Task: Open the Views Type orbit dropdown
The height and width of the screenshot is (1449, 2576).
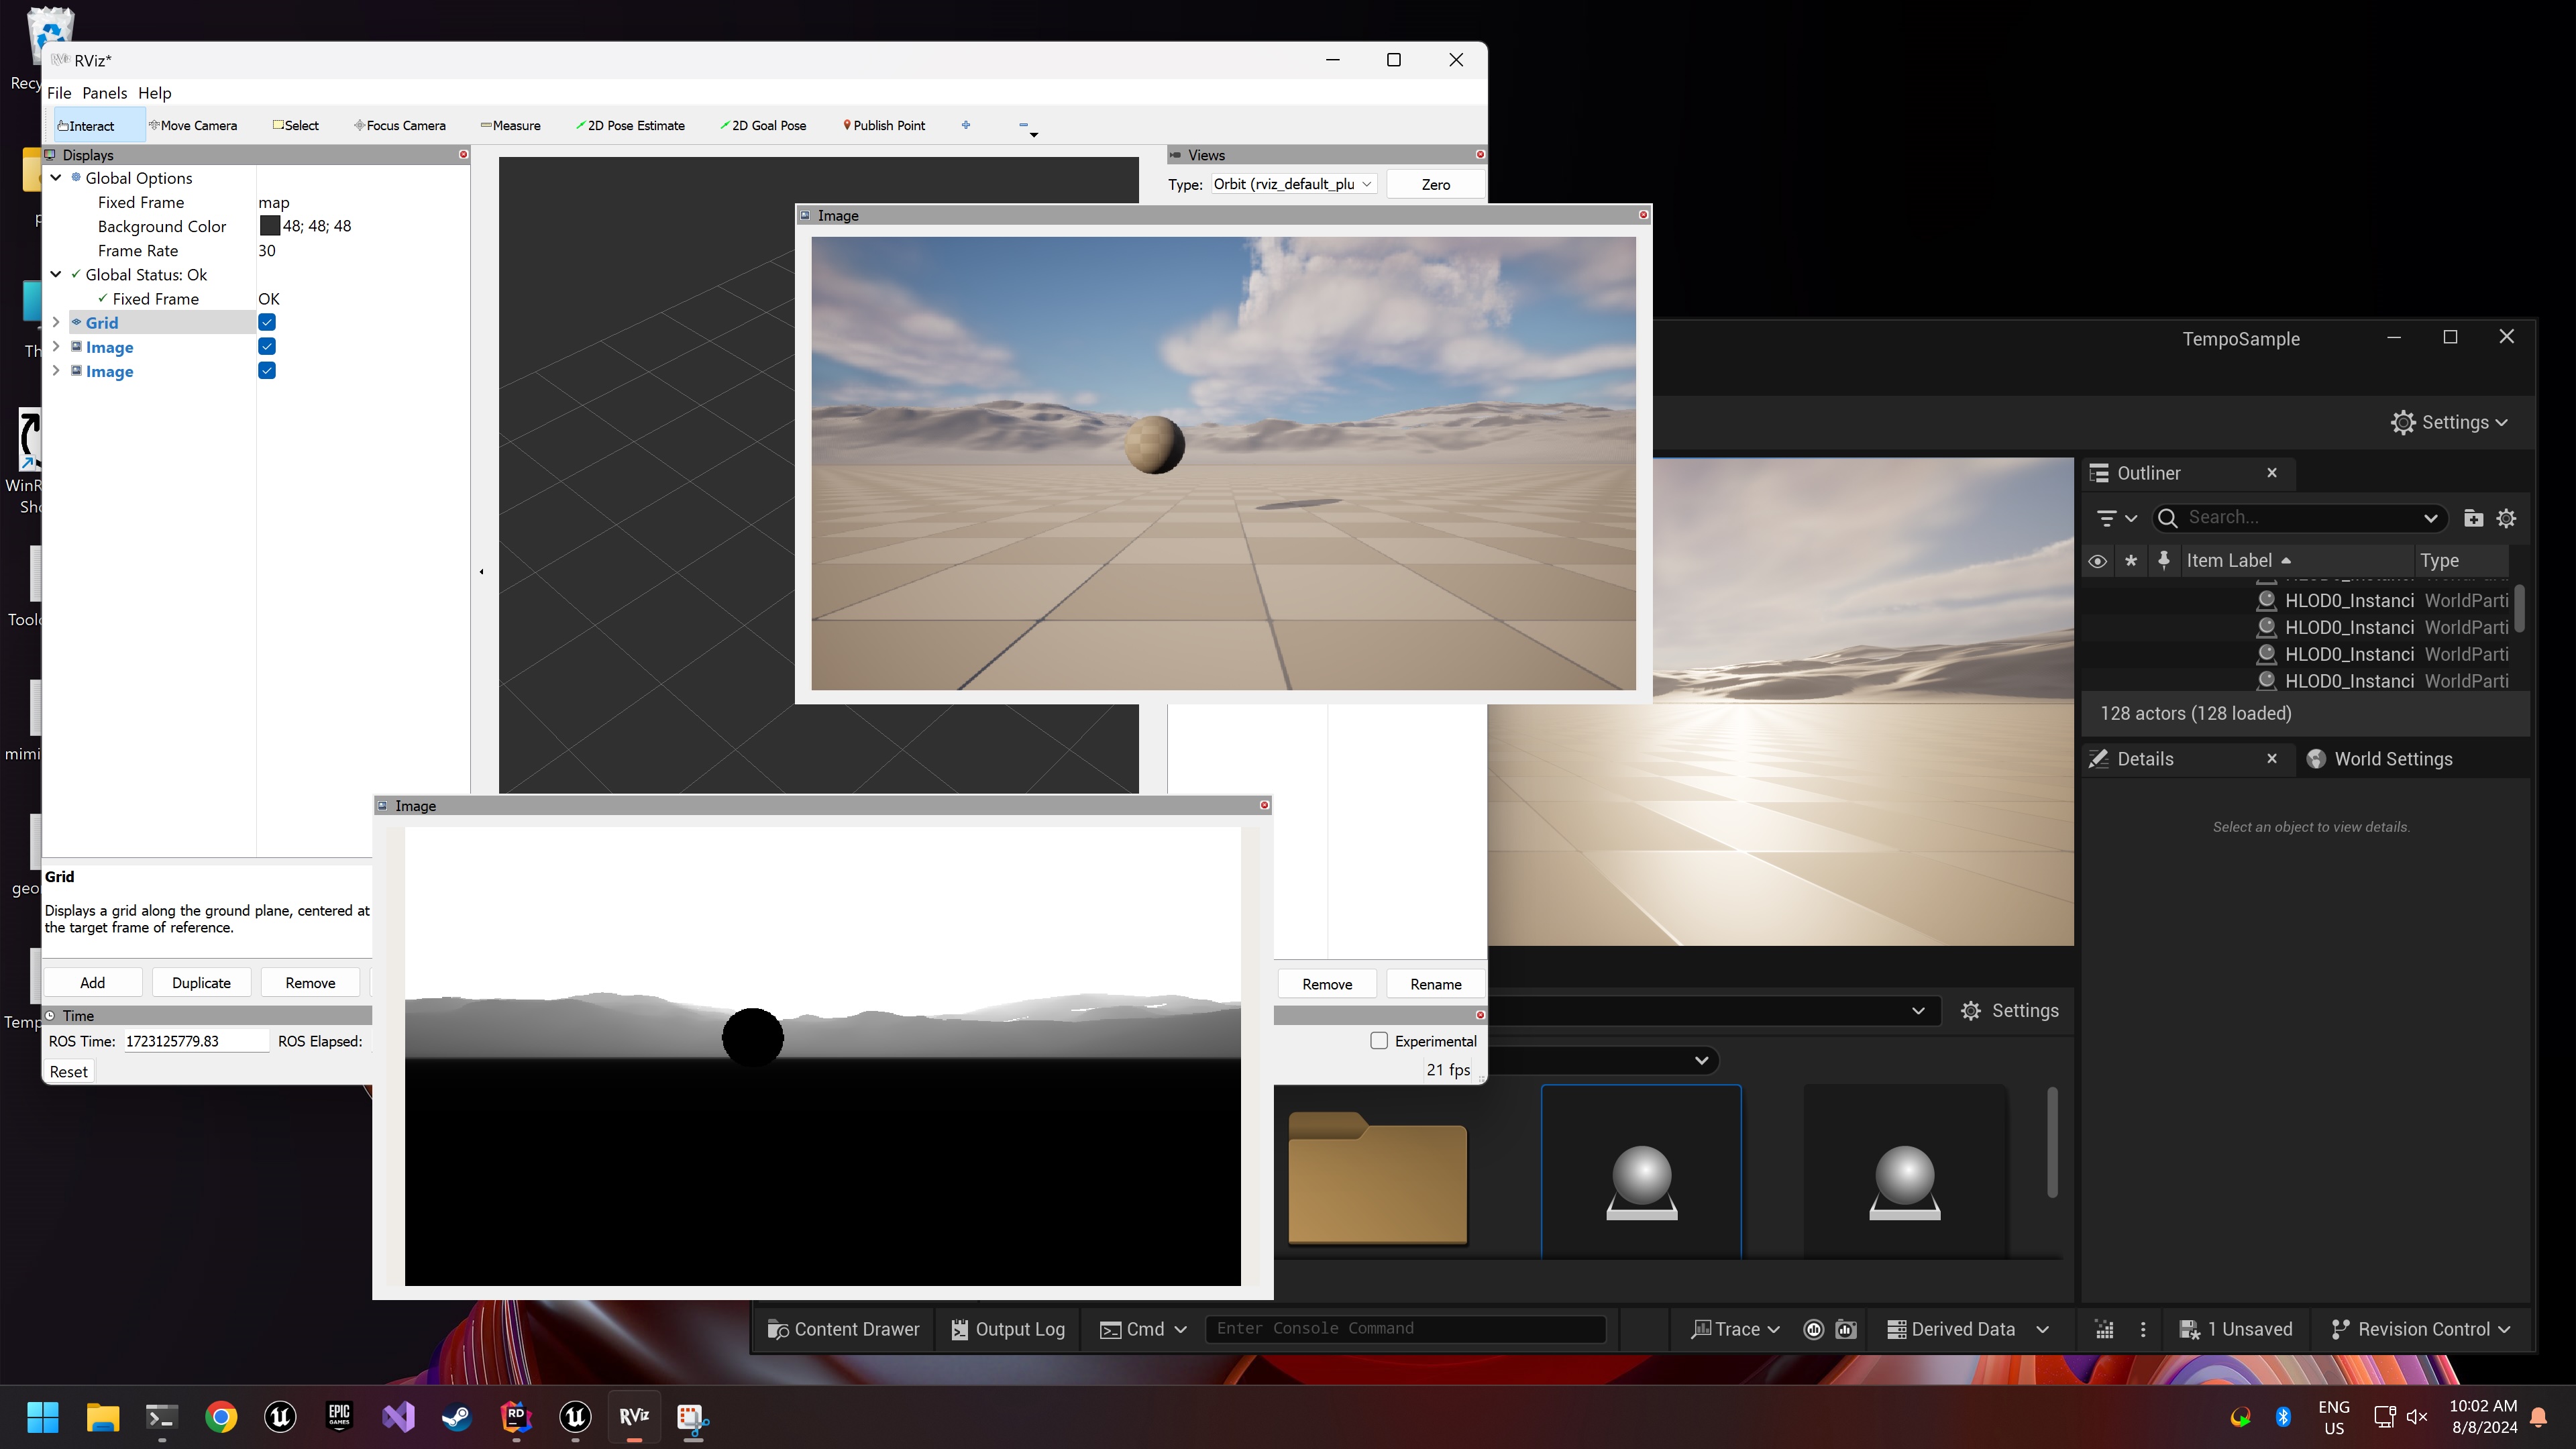Action: pos(1293,184)
